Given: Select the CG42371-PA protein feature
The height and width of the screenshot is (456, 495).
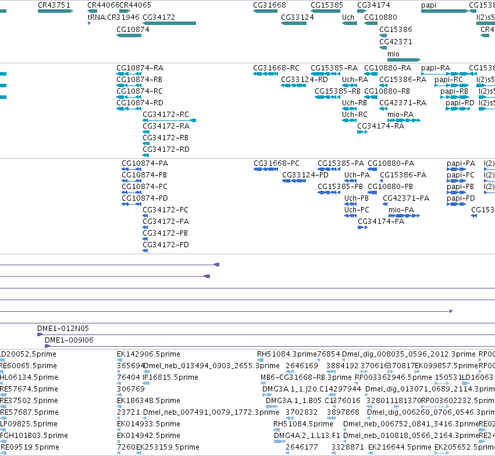Looking at the screenshot, I should coord(385,204).
